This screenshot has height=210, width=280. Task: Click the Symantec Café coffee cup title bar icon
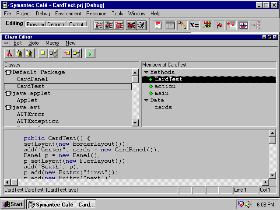click(x=6, y=5)
